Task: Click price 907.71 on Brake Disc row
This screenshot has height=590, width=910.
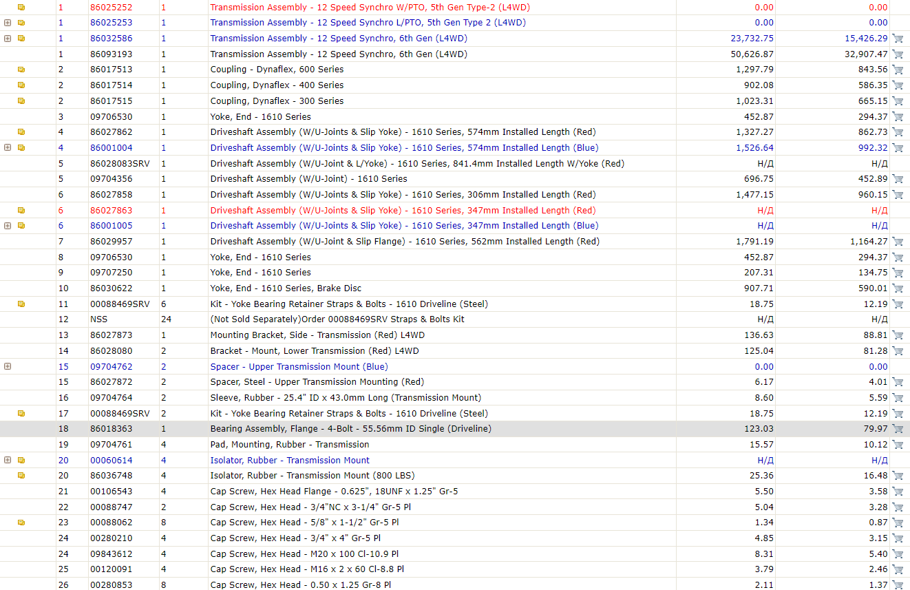Action: pos(759,288)
